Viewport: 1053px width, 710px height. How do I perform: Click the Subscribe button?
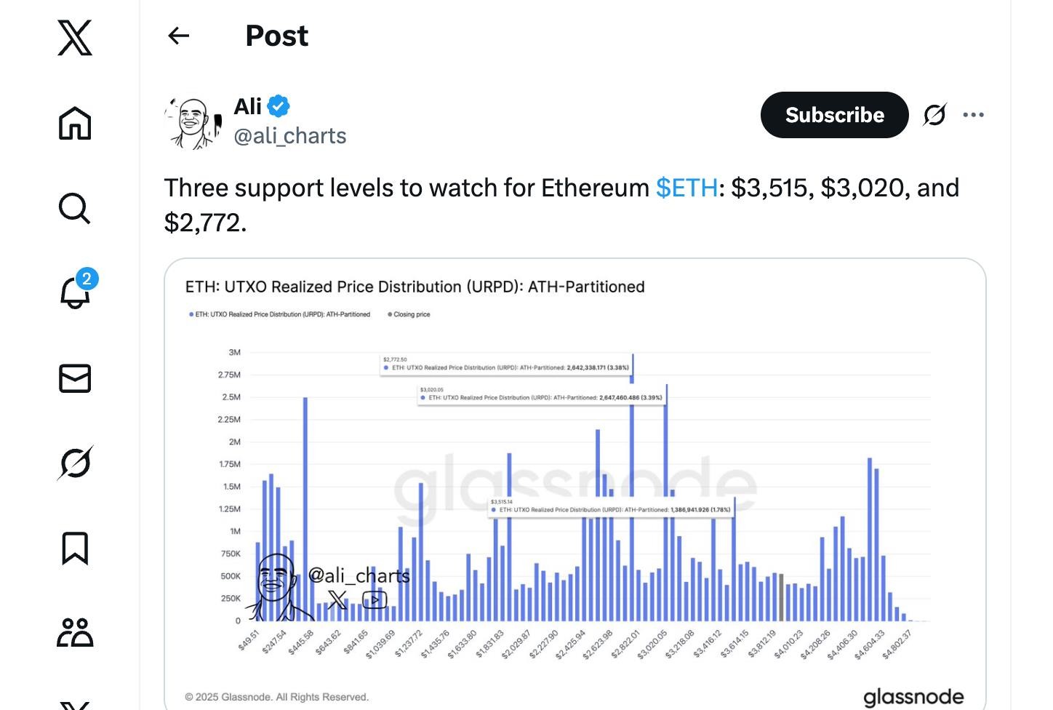pos(834,115)
